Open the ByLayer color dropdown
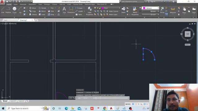198x111 pixels. pyautogui.click(x=158, y=8)
